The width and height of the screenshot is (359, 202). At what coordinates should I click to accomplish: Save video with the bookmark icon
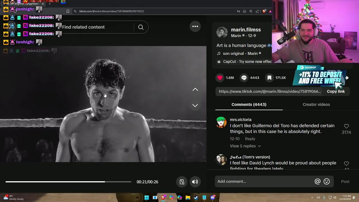(270, 78)
